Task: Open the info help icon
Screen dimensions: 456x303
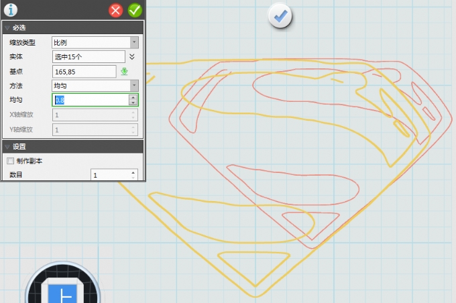Action: coord(11,10)
